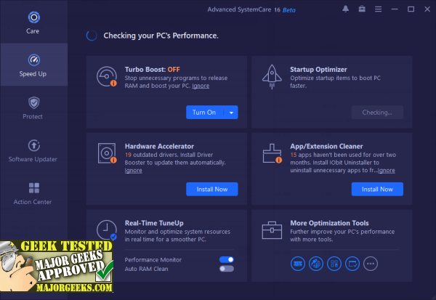The width and height of the screenshot is (436, 300).
Task: Ignore the Turbo Boost suggestion
Action: point(201,86)
